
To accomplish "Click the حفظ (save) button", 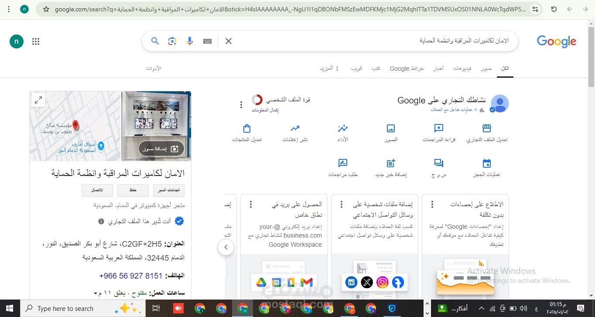I will (133, 190).
